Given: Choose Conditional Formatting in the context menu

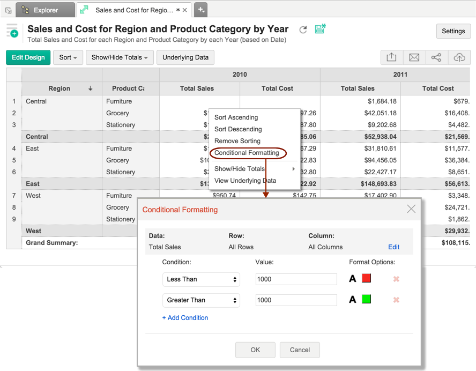Looking at the screenshot, I should click(247, 153).
